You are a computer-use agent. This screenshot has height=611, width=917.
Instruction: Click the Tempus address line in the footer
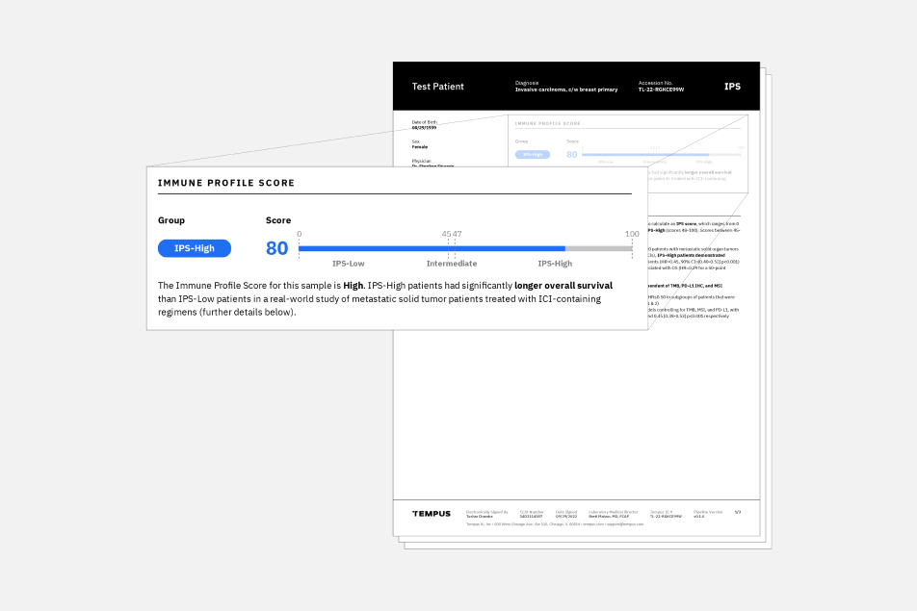pos(555,524)
